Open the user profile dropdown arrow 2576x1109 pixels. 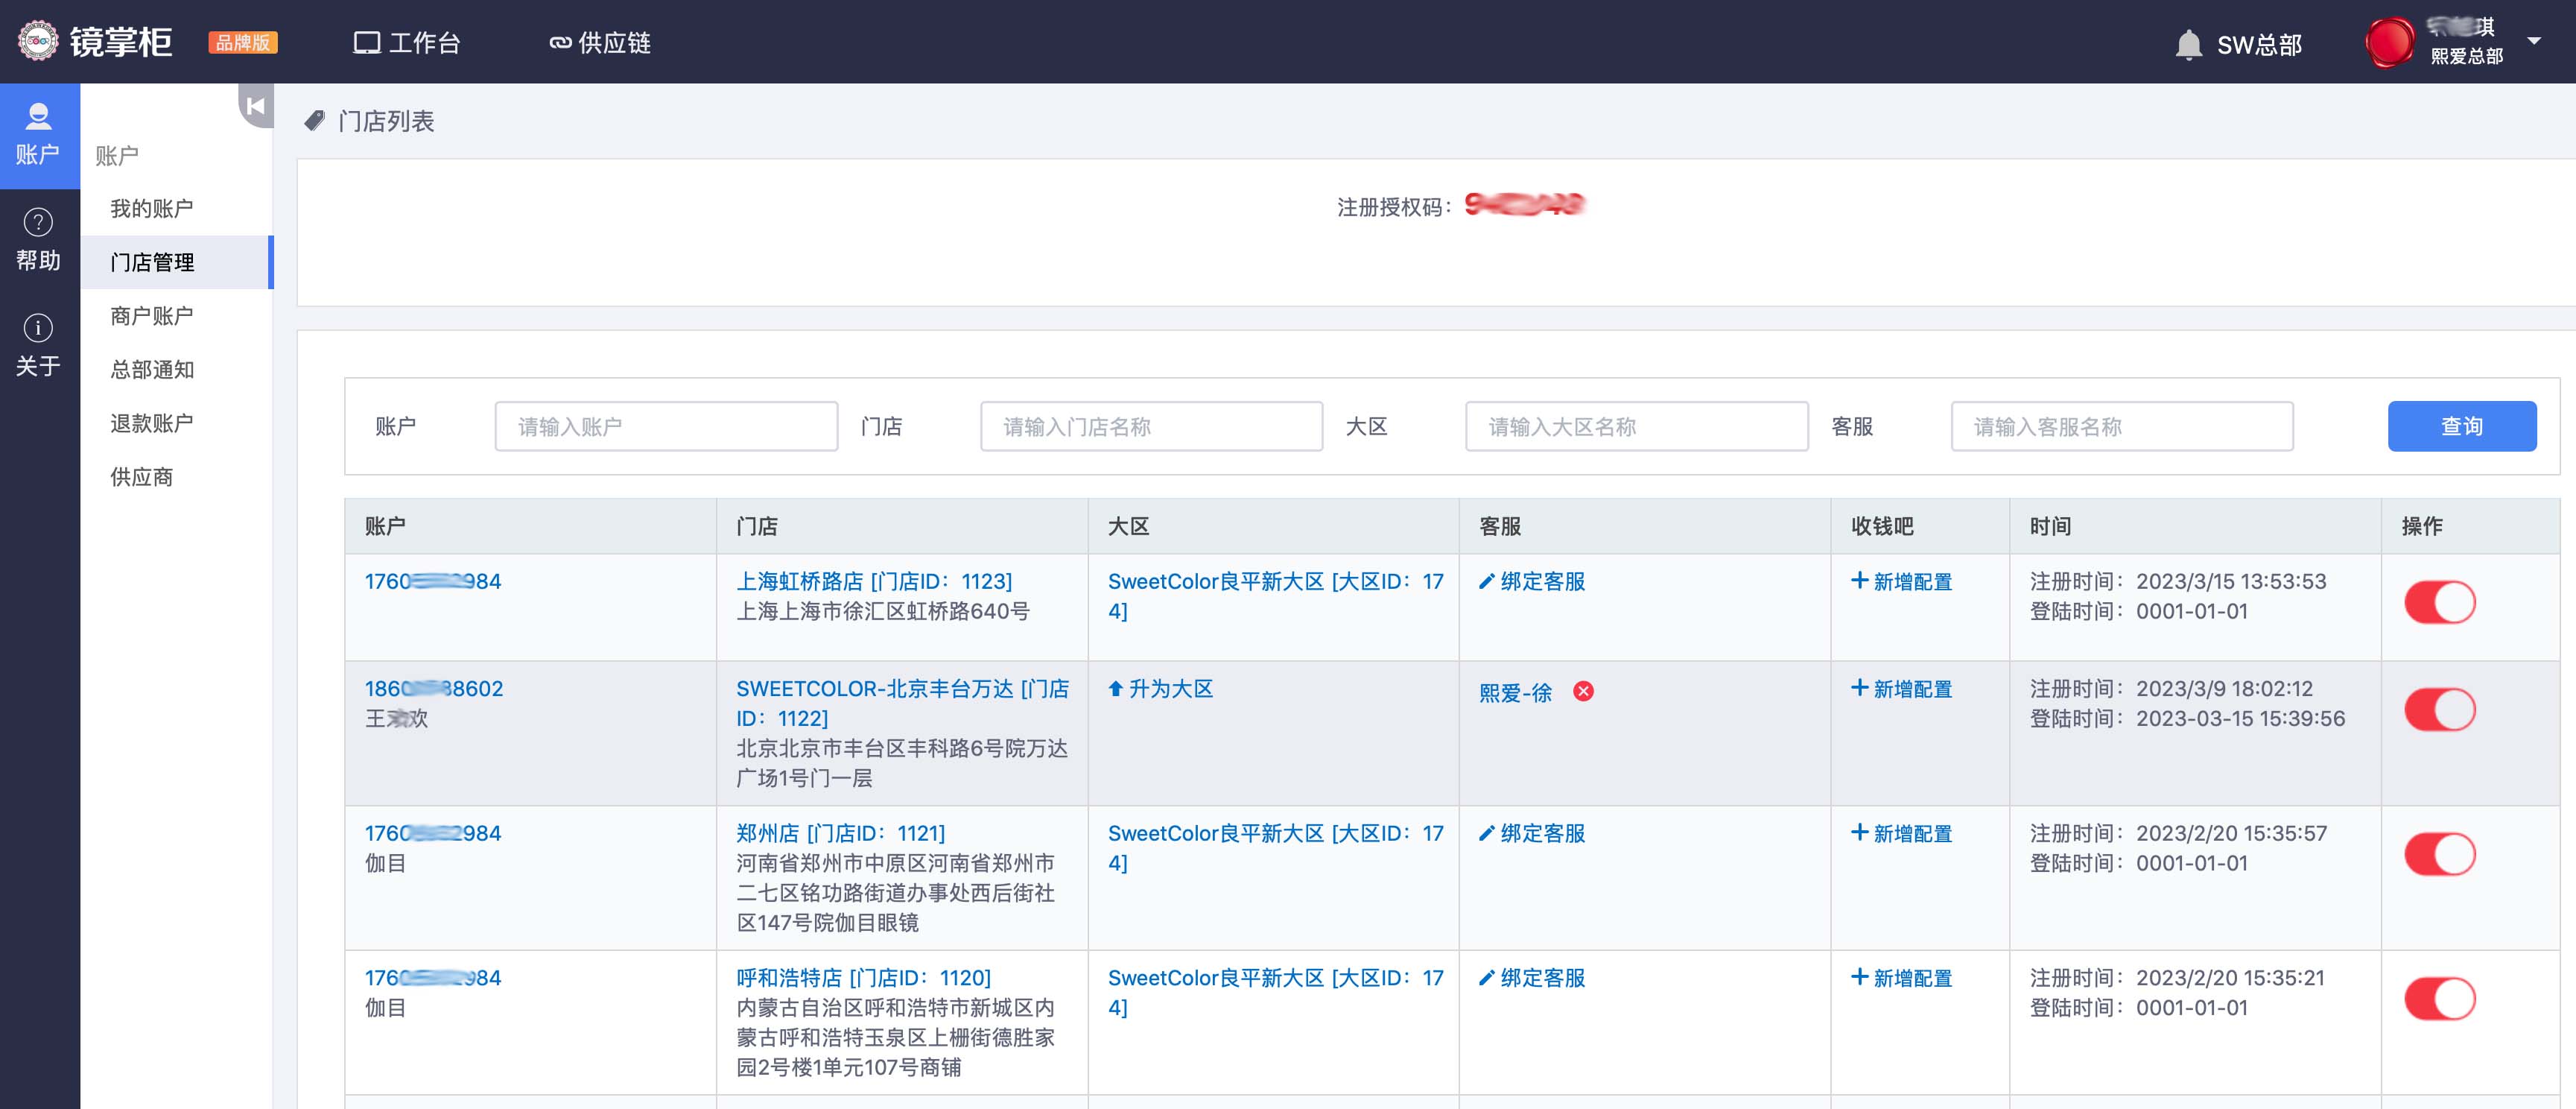point(2534,41)
